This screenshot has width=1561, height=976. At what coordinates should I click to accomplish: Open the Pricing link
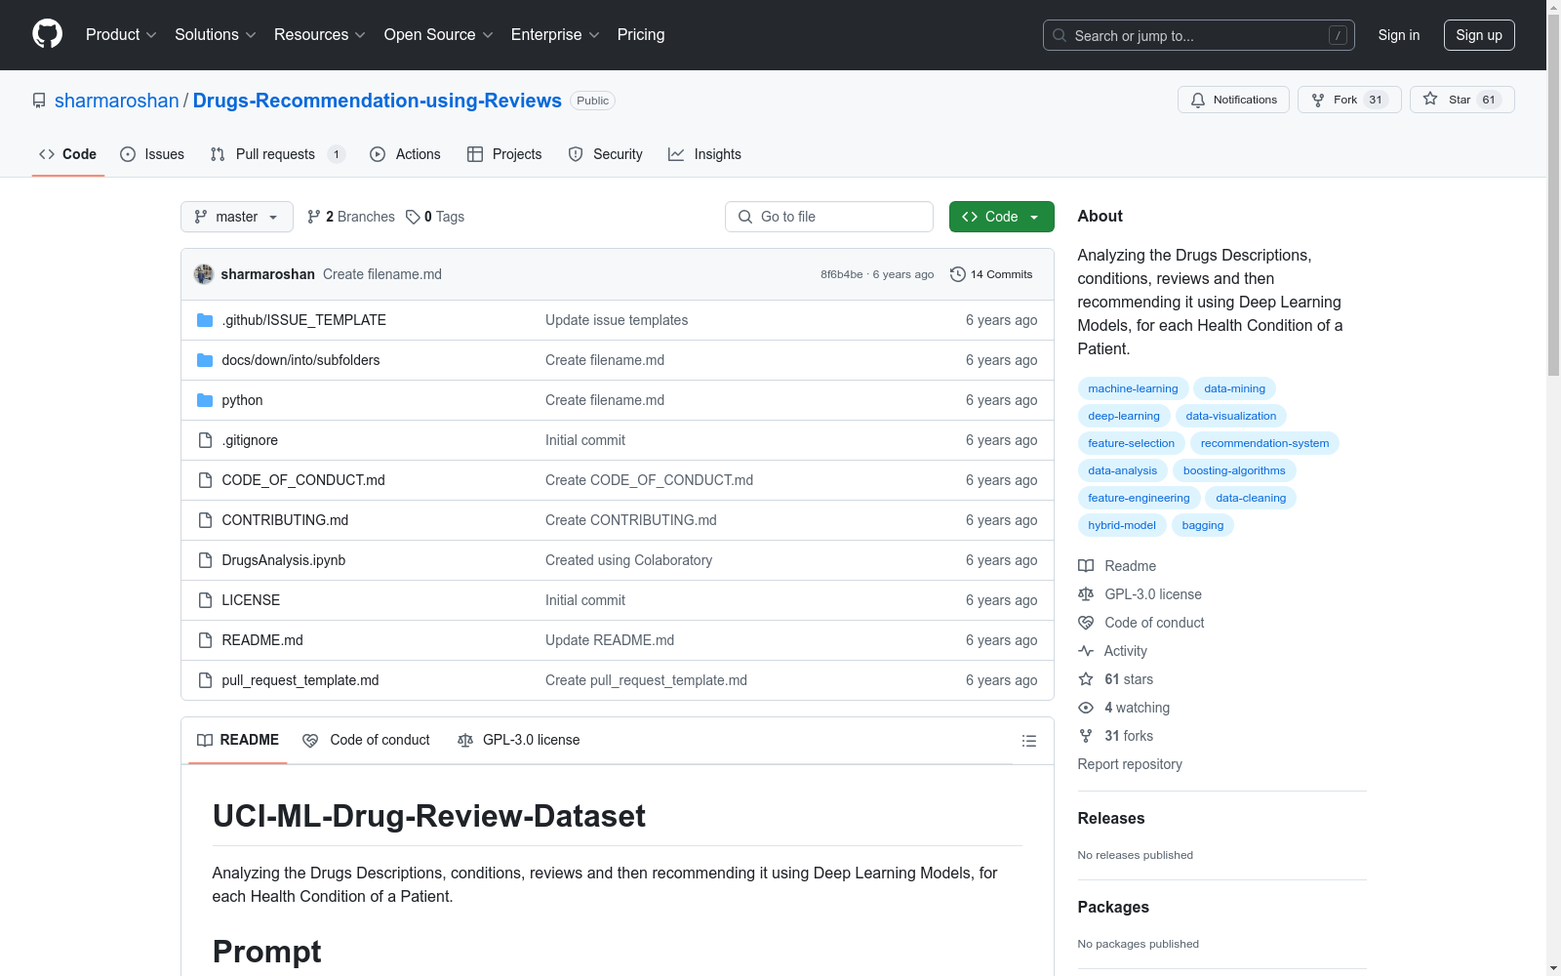pyautogui.click(x=641, y=34)
